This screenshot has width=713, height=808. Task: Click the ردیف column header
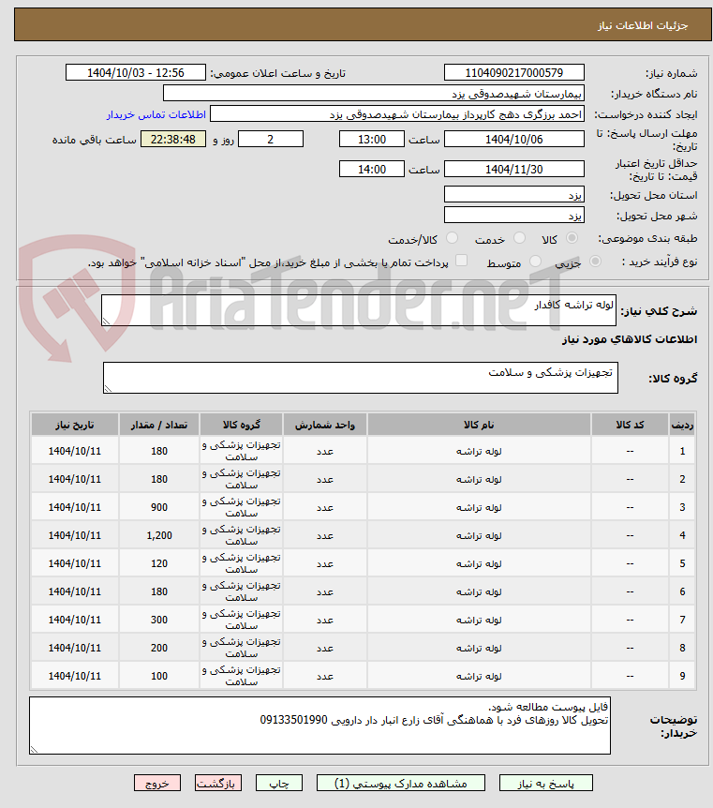point(682,425)
